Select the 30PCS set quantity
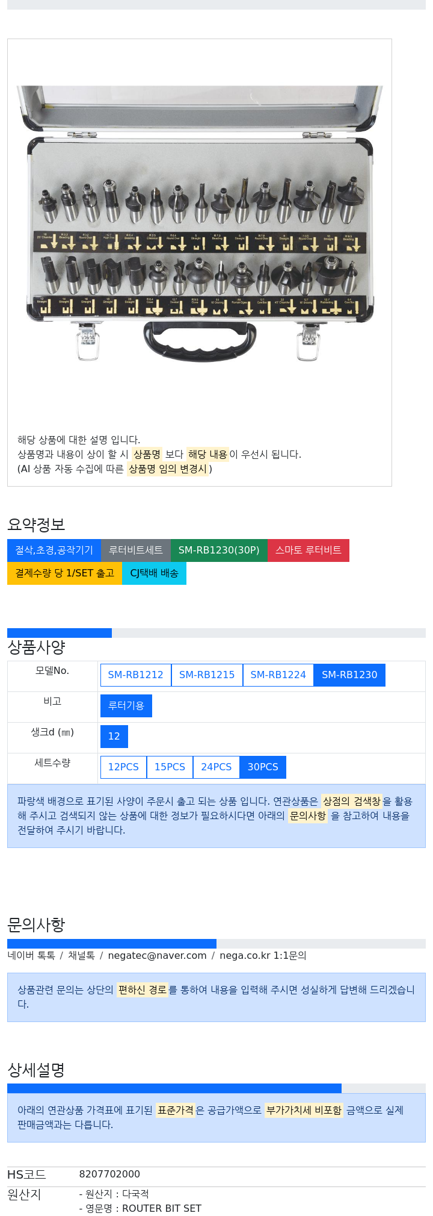 click(x=263, y=767)
